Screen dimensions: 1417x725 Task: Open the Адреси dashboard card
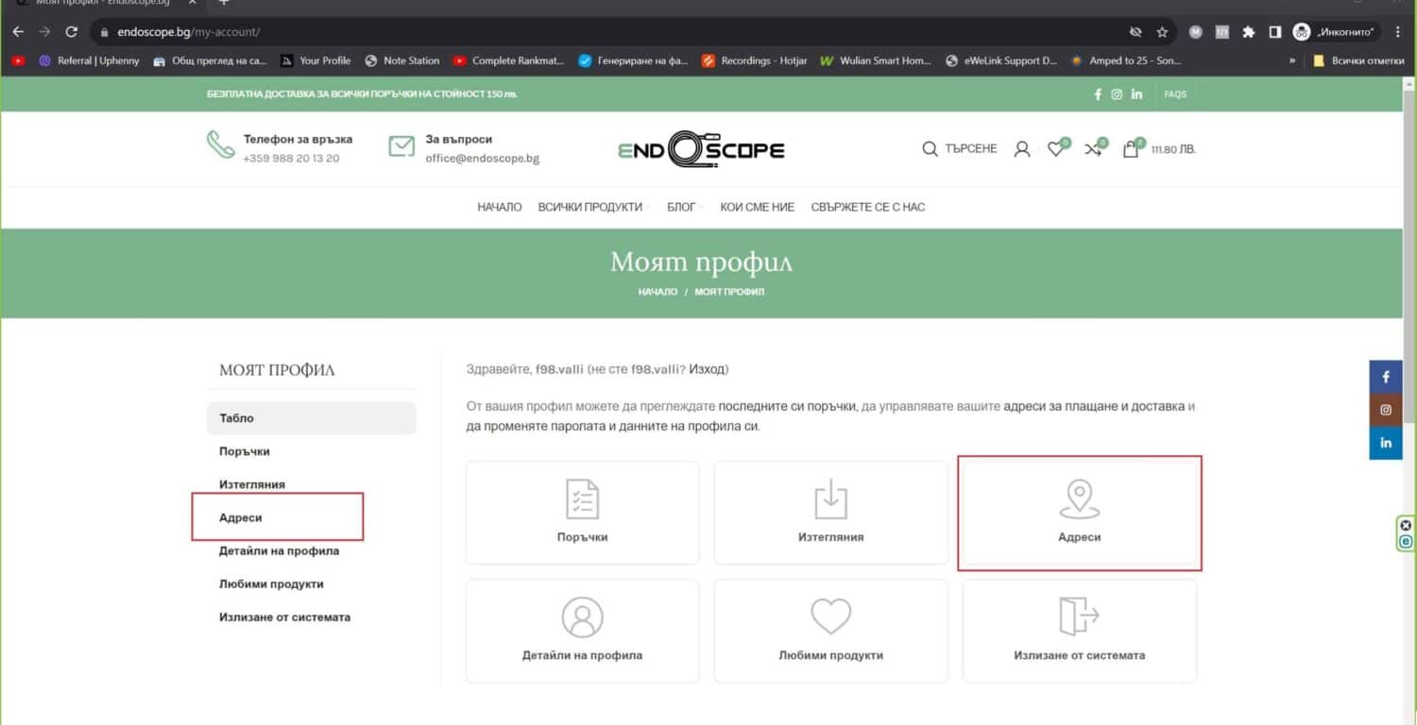click(x=1080, y=513)
